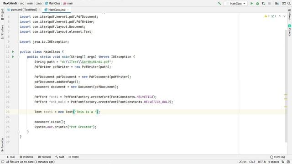Click the run gutter arrow beside class MainClass
Image resolution: width=292 pixels, height=164 pixels.
13,51
